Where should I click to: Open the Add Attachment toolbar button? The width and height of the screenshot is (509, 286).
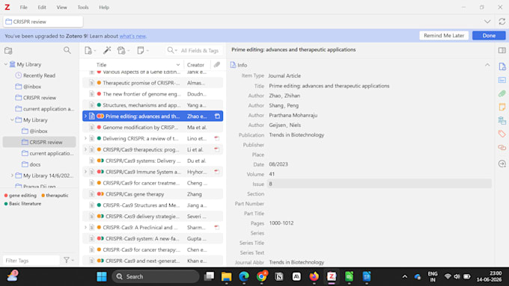[124, 51]
